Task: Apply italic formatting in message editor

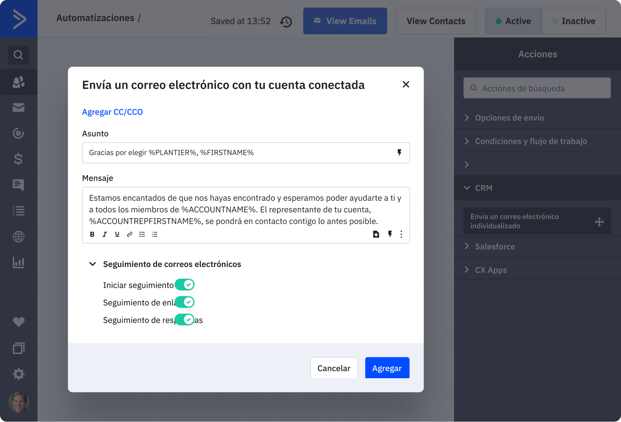Action: tap(105, 234)
